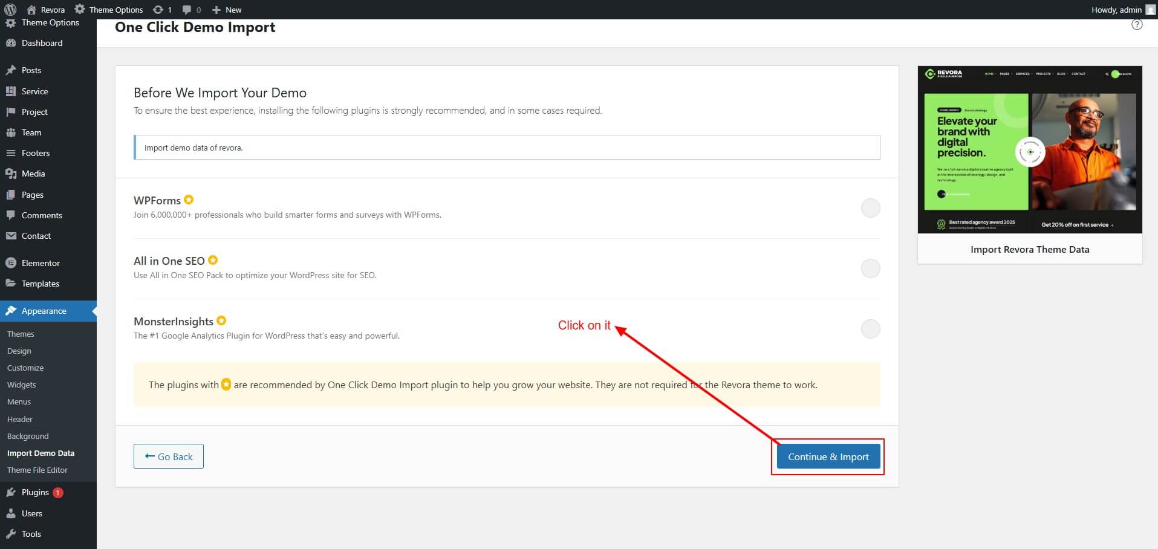1158x549 pixels.
Task: Click the Theme Options gear icon in the top bar
Action: (x=80, y=9)
